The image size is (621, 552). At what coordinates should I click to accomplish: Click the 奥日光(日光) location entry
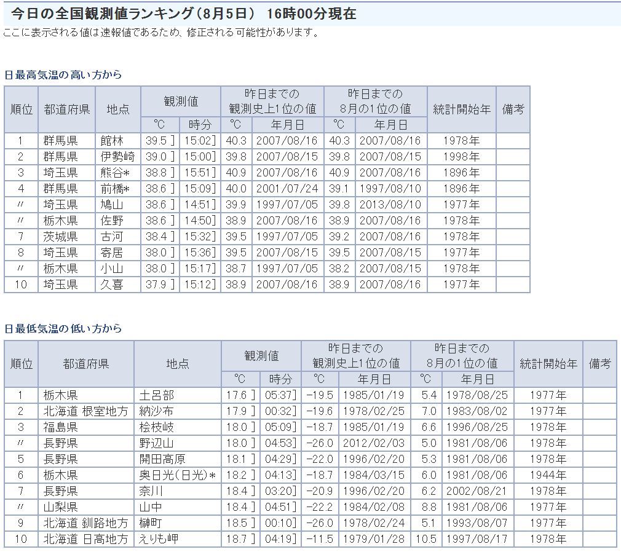pos(177,475)
